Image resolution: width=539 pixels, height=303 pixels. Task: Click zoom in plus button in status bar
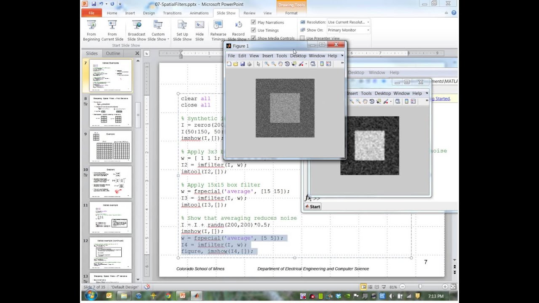[x=445, y=287]
